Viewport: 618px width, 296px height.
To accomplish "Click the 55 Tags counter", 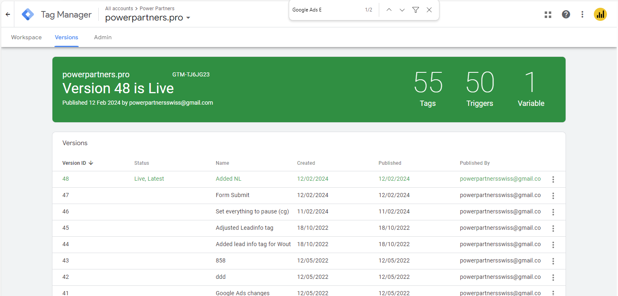I will coord(428,88).
